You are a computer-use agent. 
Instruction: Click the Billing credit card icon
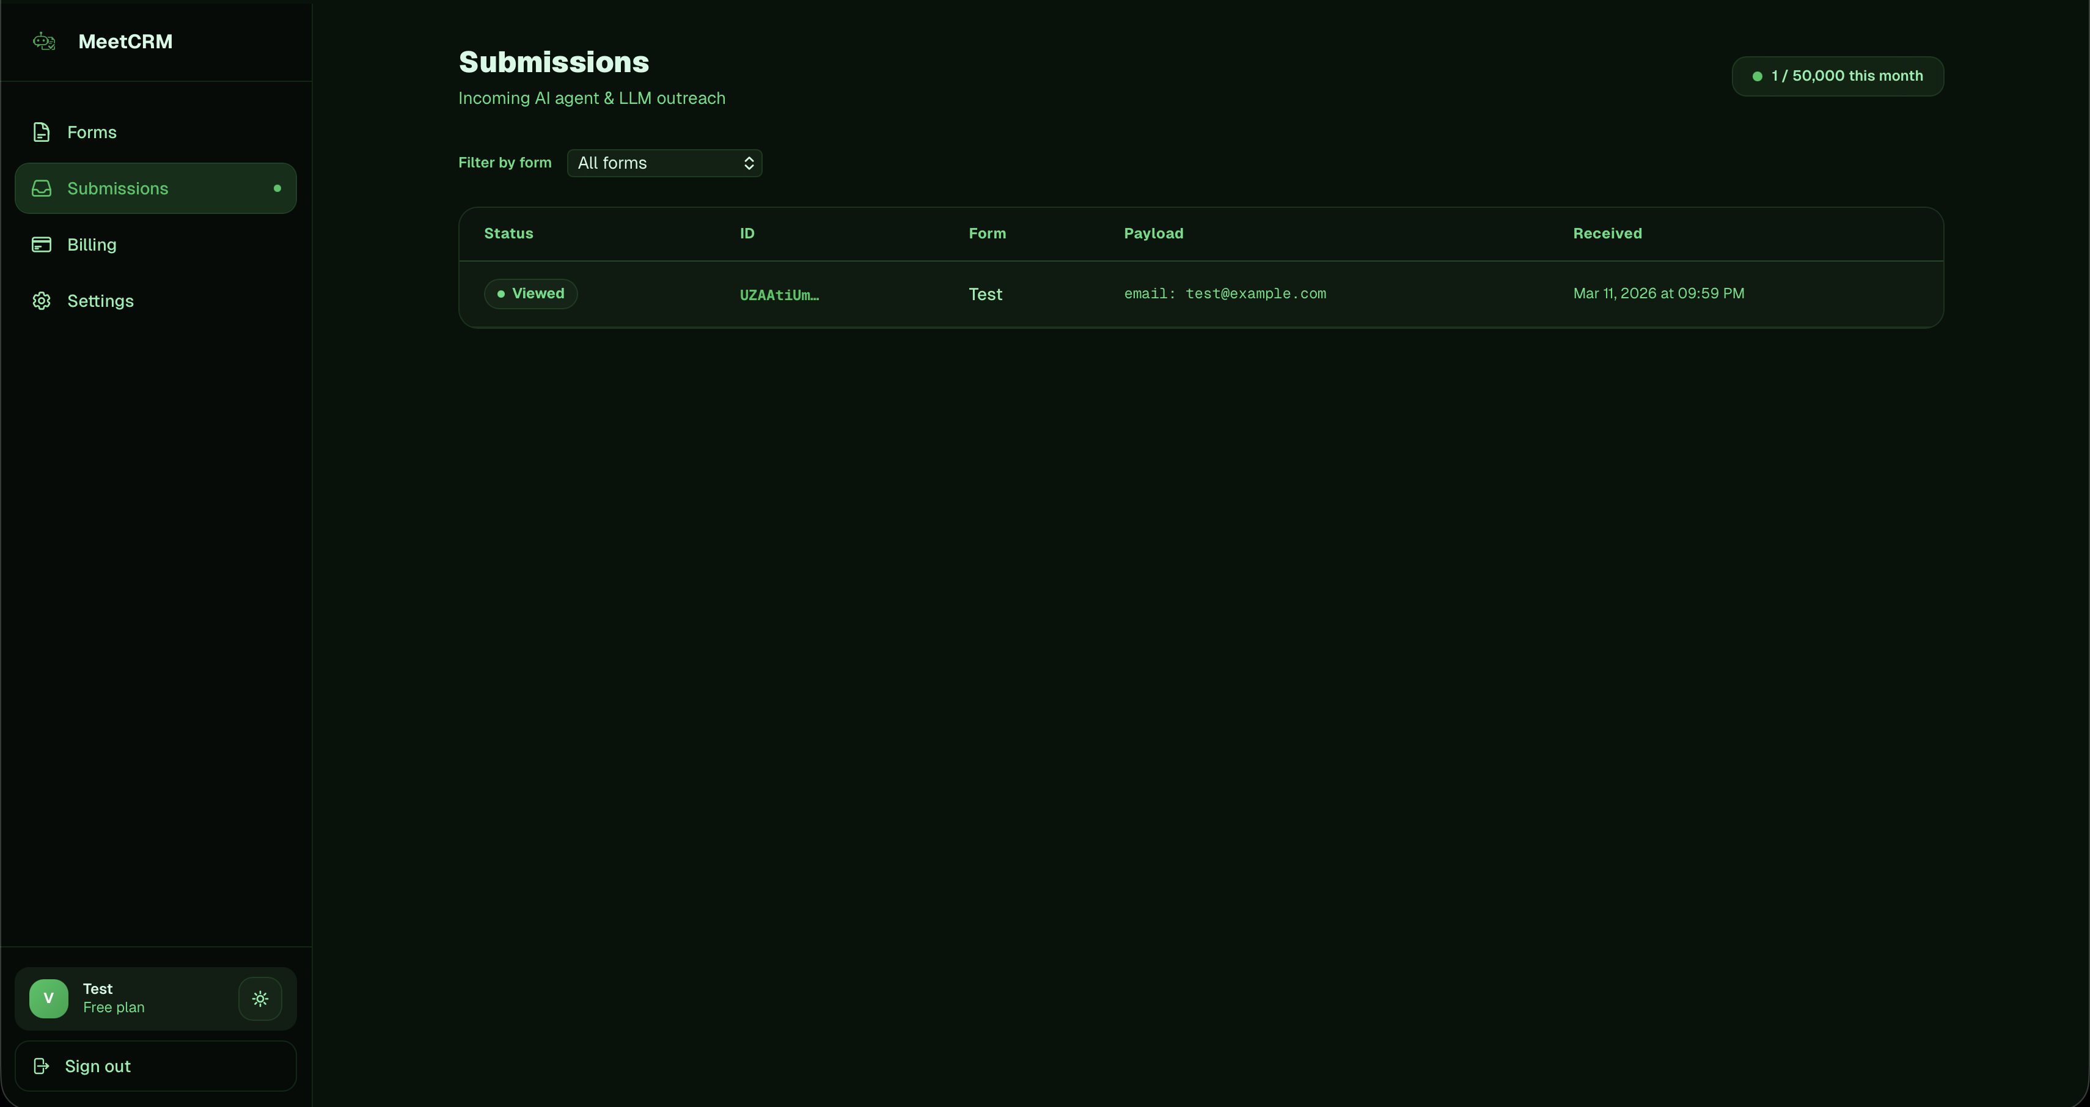42,245
